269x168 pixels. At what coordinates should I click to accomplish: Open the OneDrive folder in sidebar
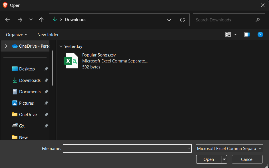25,114
